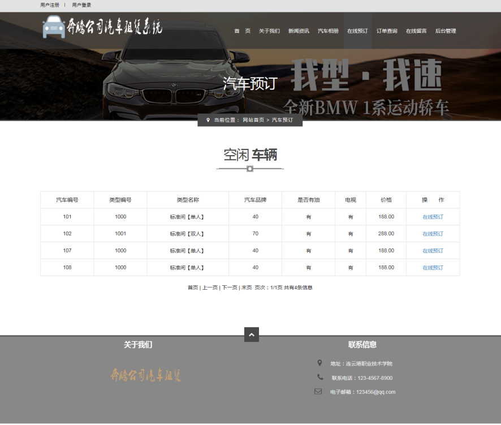Click the scroll-to-top arrow button
This screenshot has width=501, height=425.
point(252,334)
